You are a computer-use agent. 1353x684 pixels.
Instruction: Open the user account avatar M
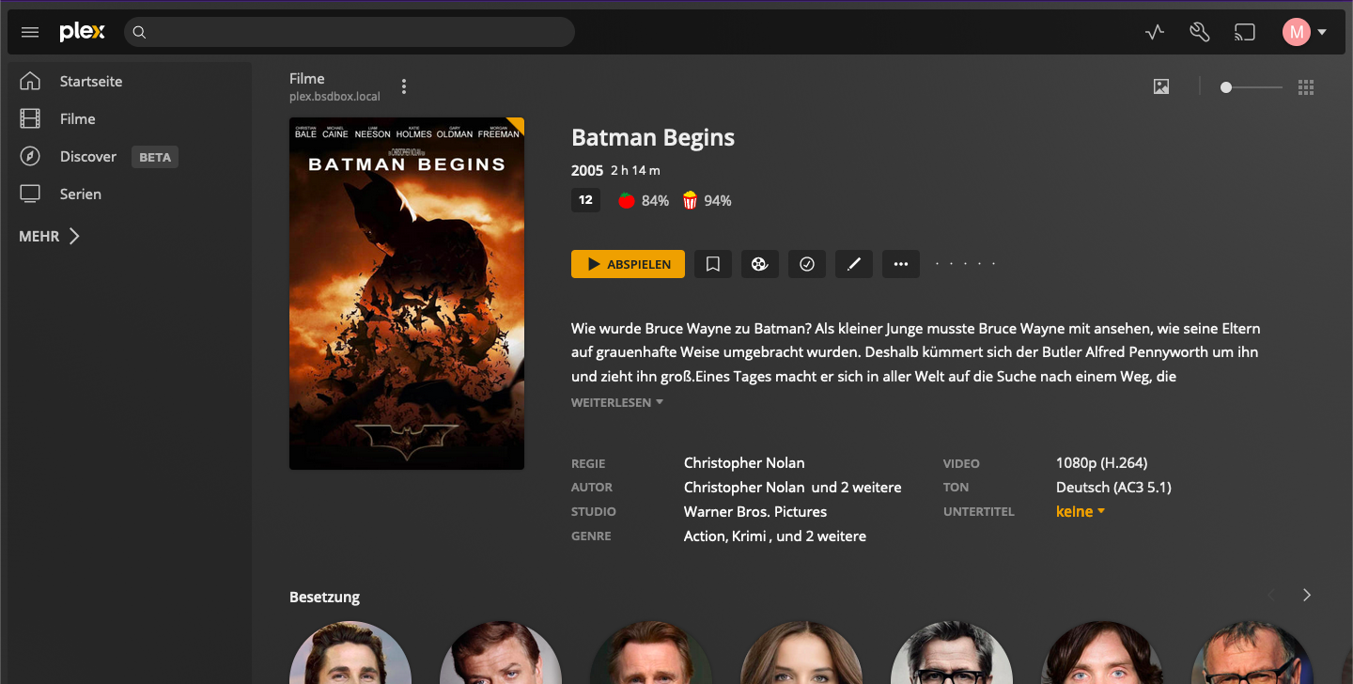1297,32
